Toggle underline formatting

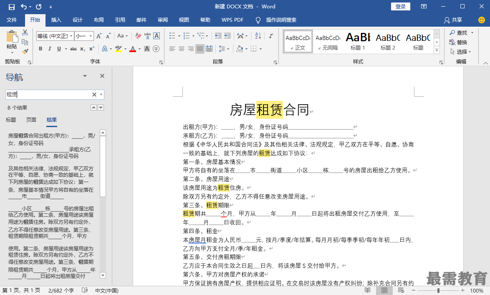(59, 49)
